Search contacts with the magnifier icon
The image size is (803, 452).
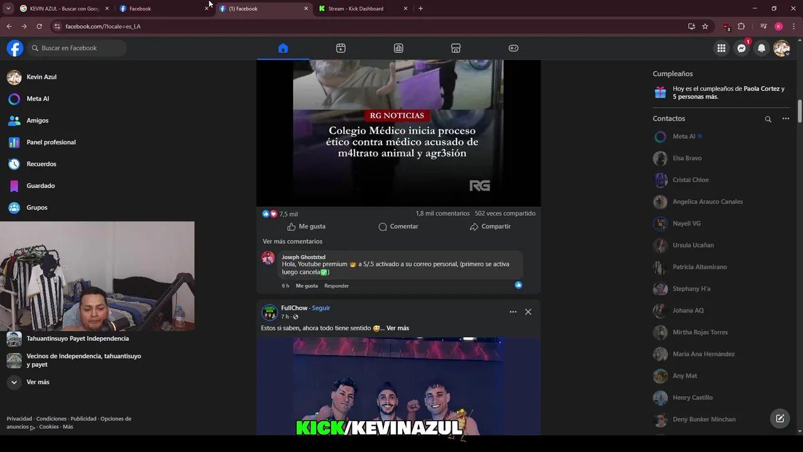click(768, 119)
